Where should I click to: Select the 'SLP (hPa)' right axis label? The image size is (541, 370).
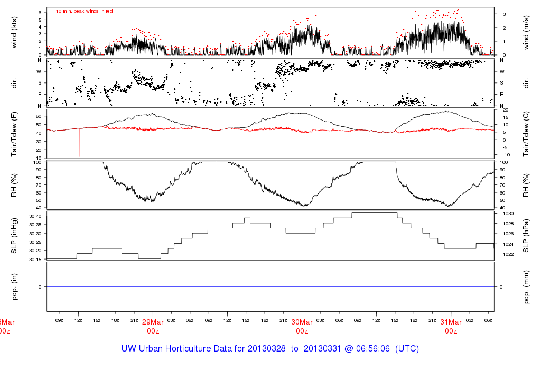pyautogui.click(x=526, y=235)
